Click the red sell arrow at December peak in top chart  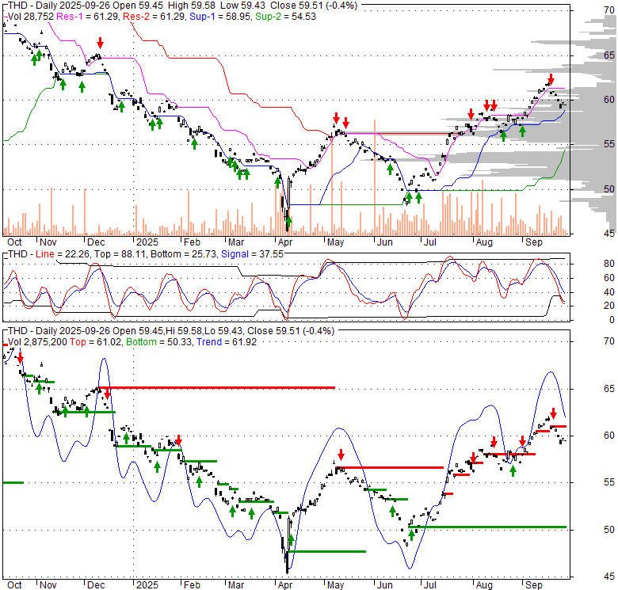(x=100, y=42)
